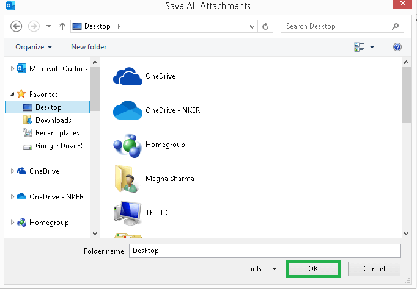Select the Homegroup item in file list
The height and width of the screenshot is (289, 417).
click(x=149, y=144)
